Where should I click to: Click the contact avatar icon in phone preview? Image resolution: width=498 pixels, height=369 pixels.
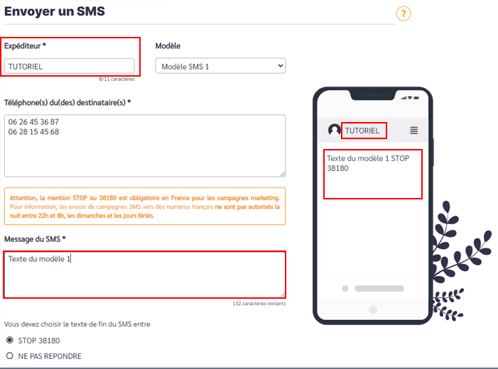(x=334, y=131)
